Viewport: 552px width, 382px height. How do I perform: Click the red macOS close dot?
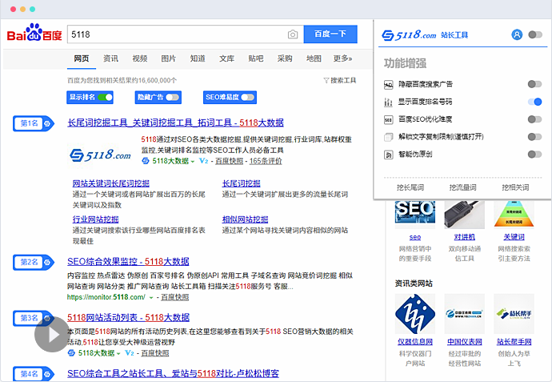[x=13, y=9]
